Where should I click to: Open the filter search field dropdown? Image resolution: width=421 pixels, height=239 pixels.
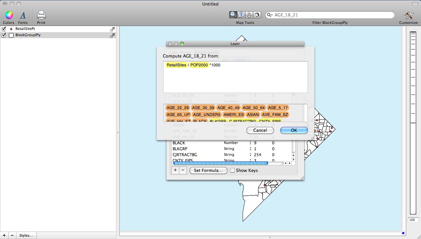coord(270,15)
